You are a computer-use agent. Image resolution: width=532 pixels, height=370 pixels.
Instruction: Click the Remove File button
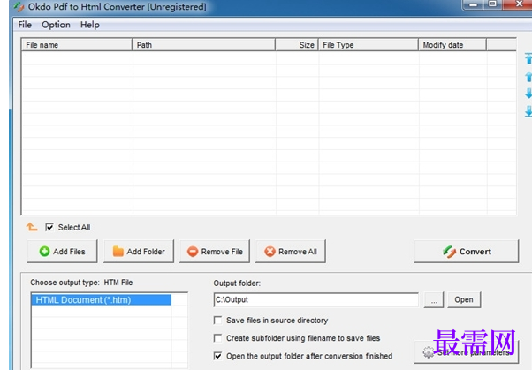click(215, 252)
